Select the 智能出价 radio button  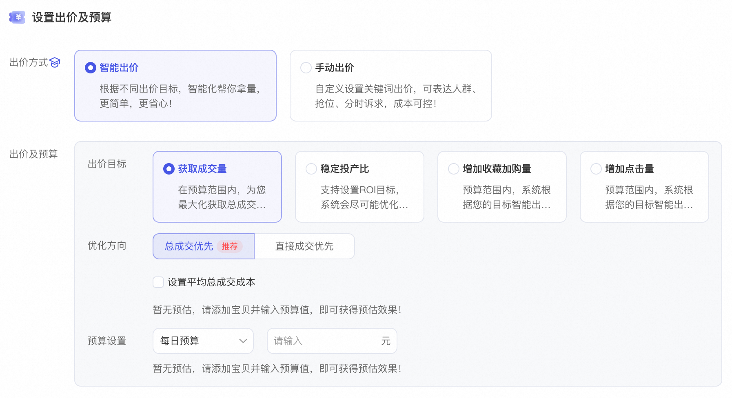click(90, 68)
